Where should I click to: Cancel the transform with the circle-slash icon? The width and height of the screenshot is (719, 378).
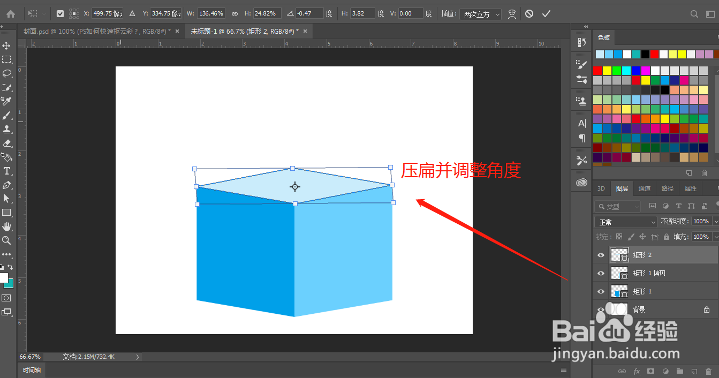pos(529,14)
